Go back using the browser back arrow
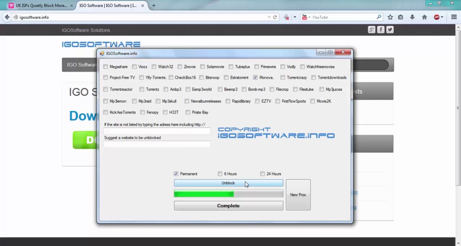 (x=7, y=17)
